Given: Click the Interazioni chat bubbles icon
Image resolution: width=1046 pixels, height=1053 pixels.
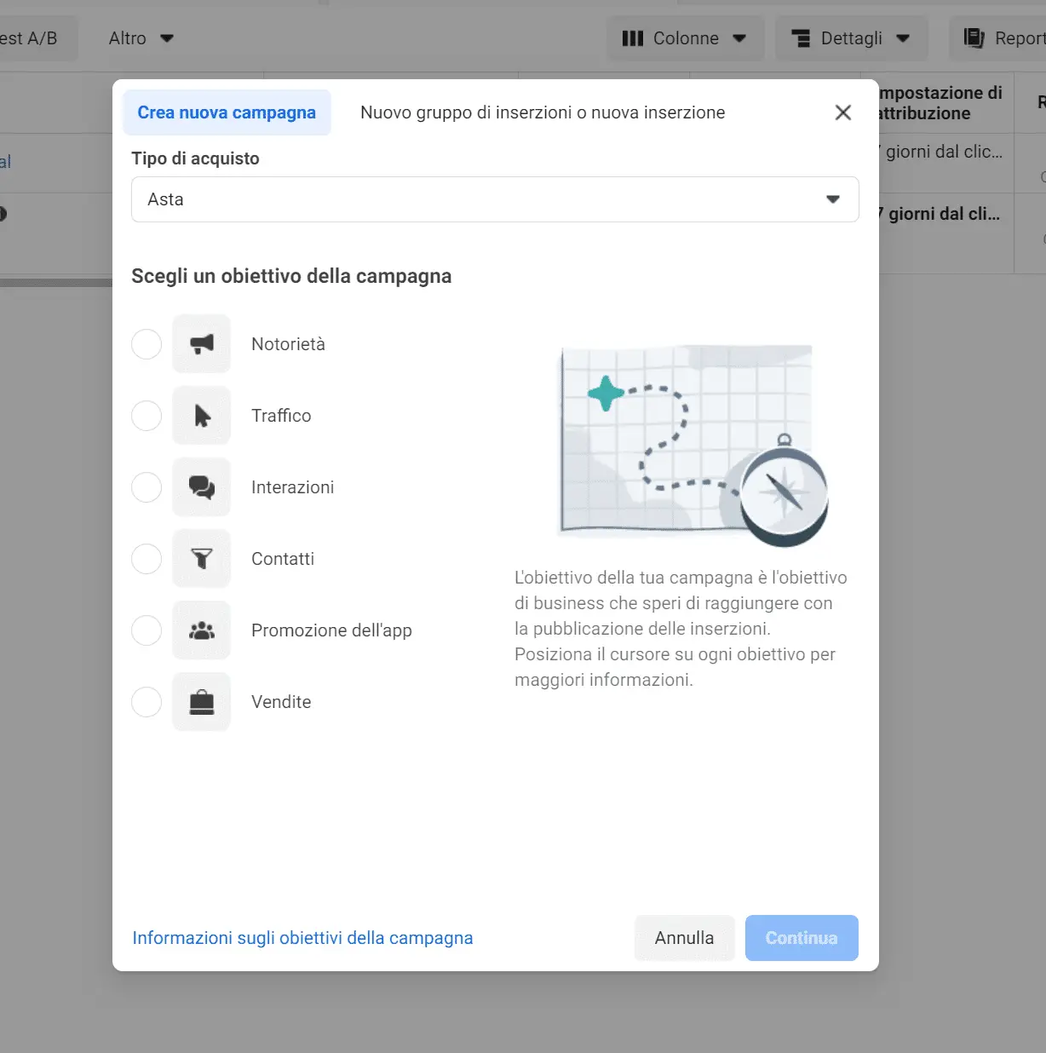Looking at the screenshot, I should pos(202,487).
